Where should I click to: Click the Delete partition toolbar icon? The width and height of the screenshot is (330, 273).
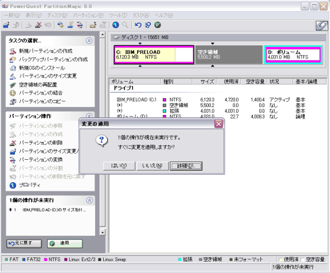(x=39, y=25)
